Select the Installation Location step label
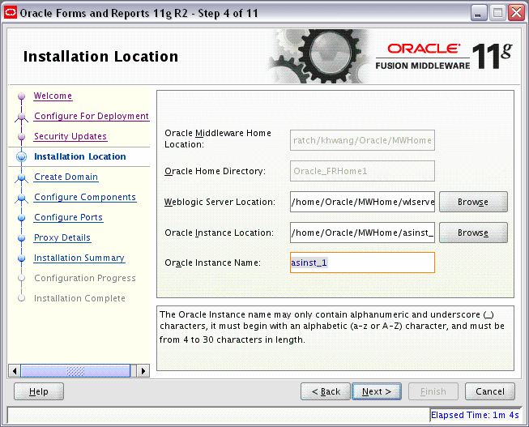This screenshot has height=427, width=529. pyautogui.click(x=80, y=156)
